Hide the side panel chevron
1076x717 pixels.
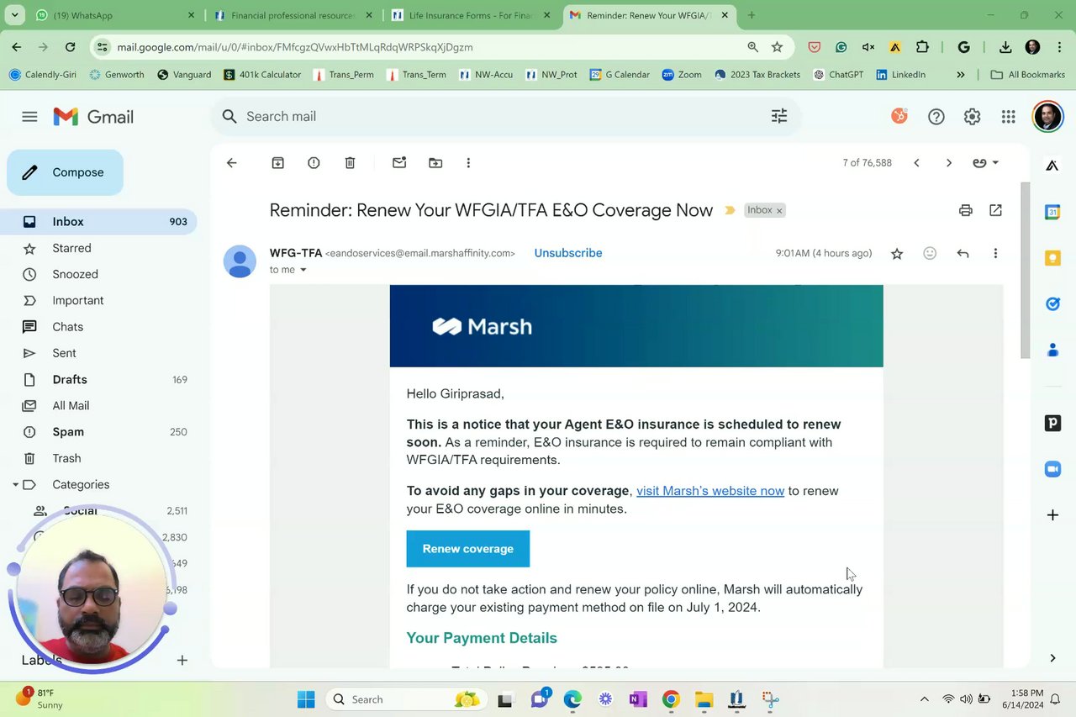point(1052,658)
